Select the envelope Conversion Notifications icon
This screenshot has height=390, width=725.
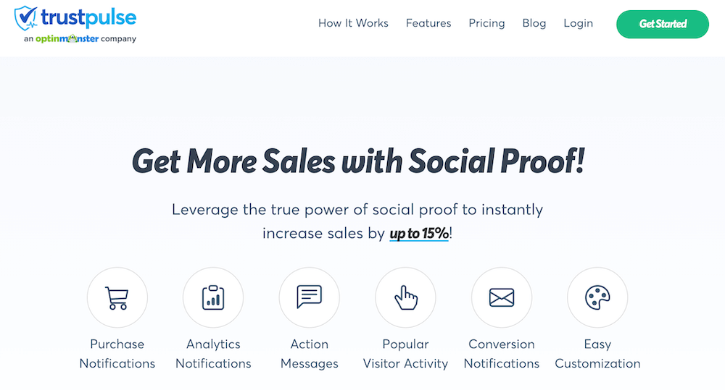click(x=502, y=297)
